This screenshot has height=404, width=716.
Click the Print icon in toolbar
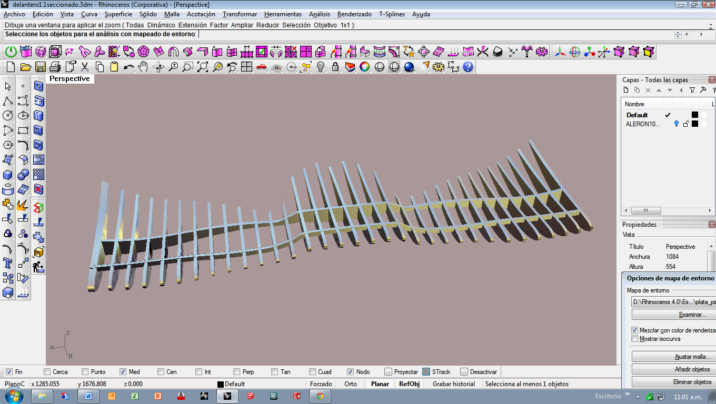(55, 67)
